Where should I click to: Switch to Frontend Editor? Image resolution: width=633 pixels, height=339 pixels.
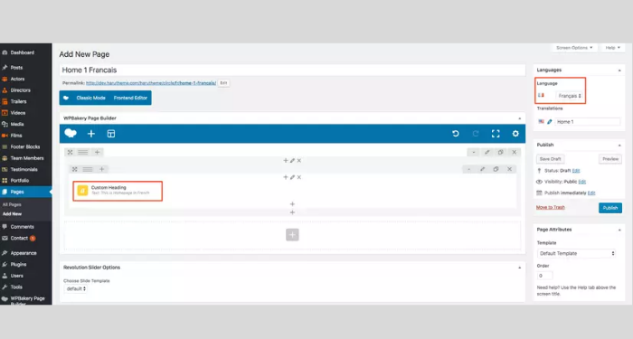[x=130, y=98]
